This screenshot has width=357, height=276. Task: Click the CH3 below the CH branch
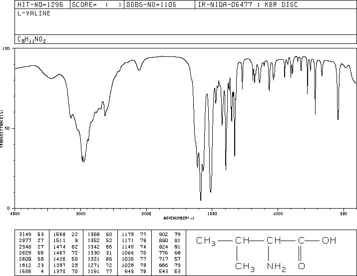245,267
